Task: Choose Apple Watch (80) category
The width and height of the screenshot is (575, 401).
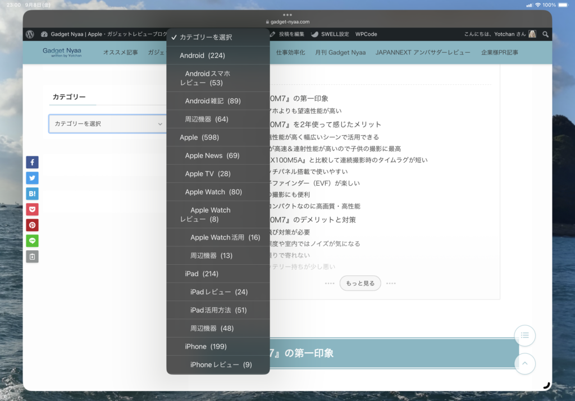Action: tap(218, 192)
